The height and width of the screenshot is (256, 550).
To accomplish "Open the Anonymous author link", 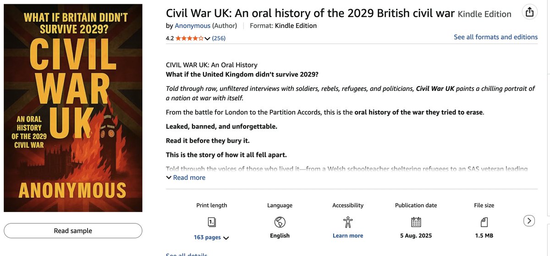I will (x=192, y=26).
